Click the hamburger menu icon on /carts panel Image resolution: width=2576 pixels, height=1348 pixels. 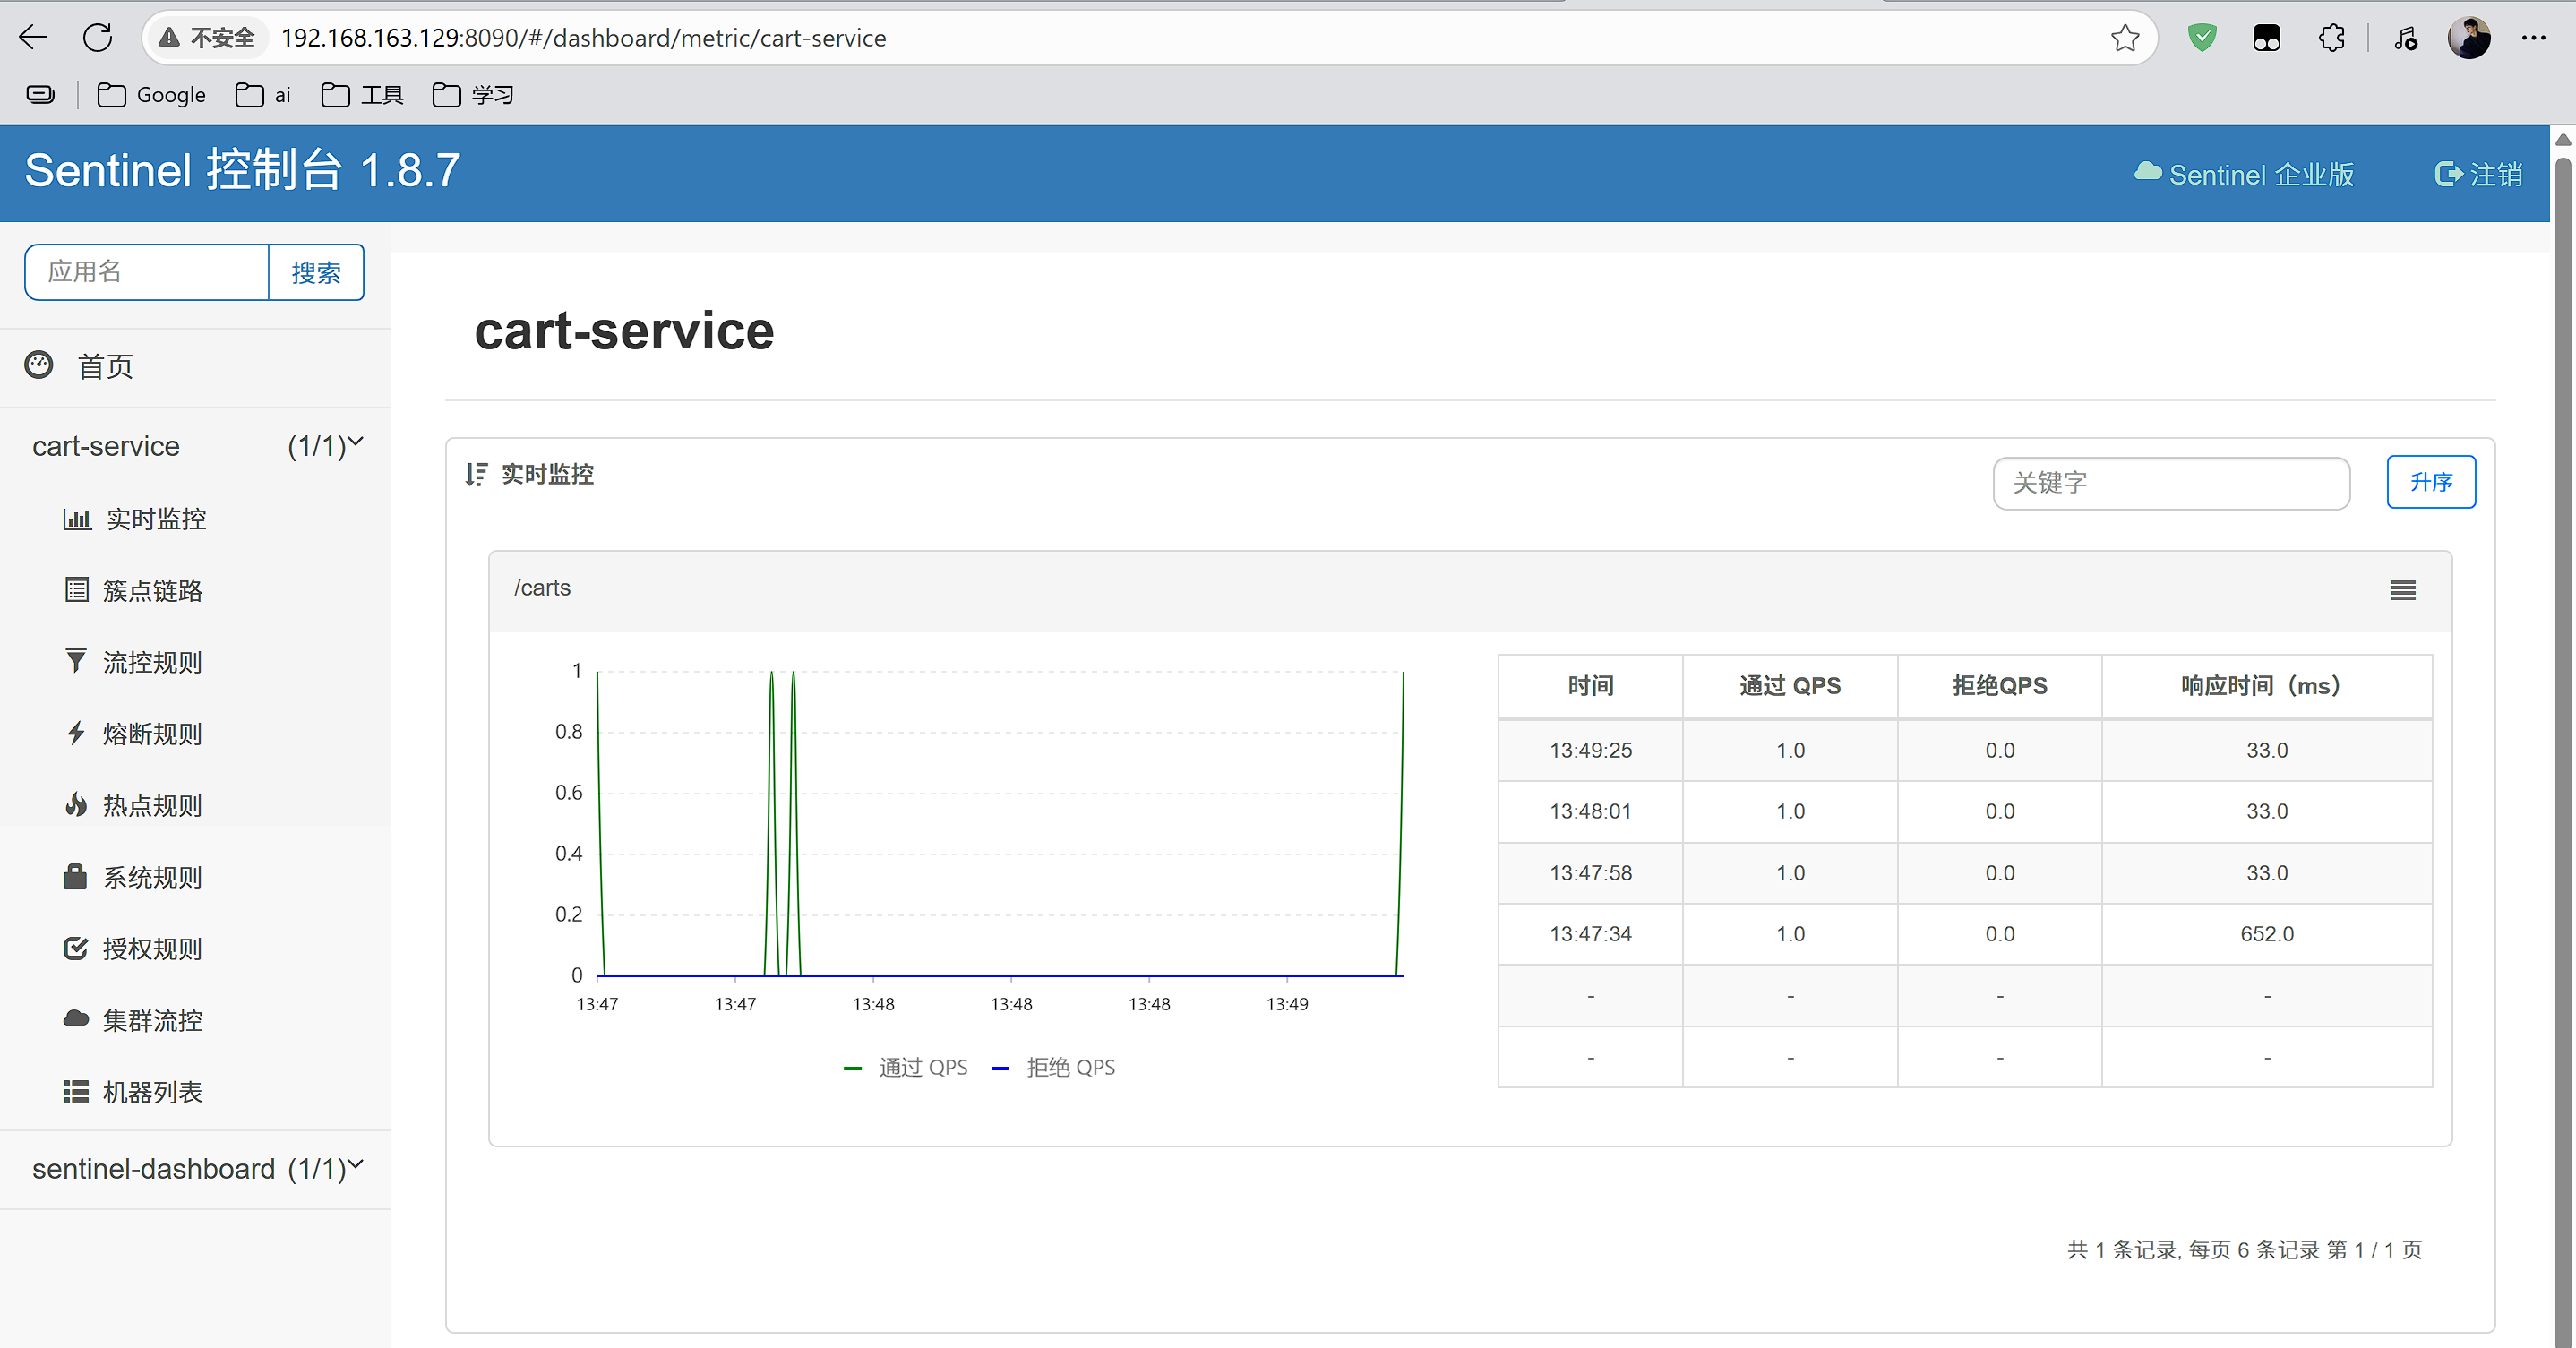click(2402, 590)
